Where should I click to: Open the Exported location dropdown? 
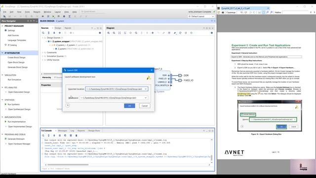click(x=146, y=89)
